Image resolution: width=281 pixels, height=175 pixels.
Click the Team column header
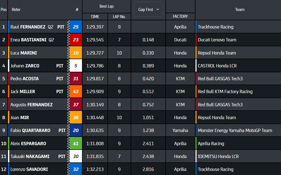coord(240,10)
